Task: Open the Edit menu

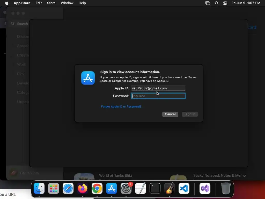Action: pyautogui.click(x=39, y=3)
